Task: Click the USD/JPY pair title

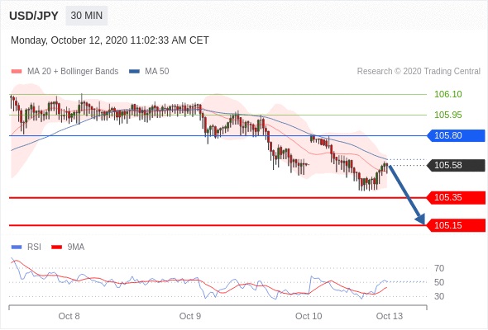Action: click(x=34, y=16)
